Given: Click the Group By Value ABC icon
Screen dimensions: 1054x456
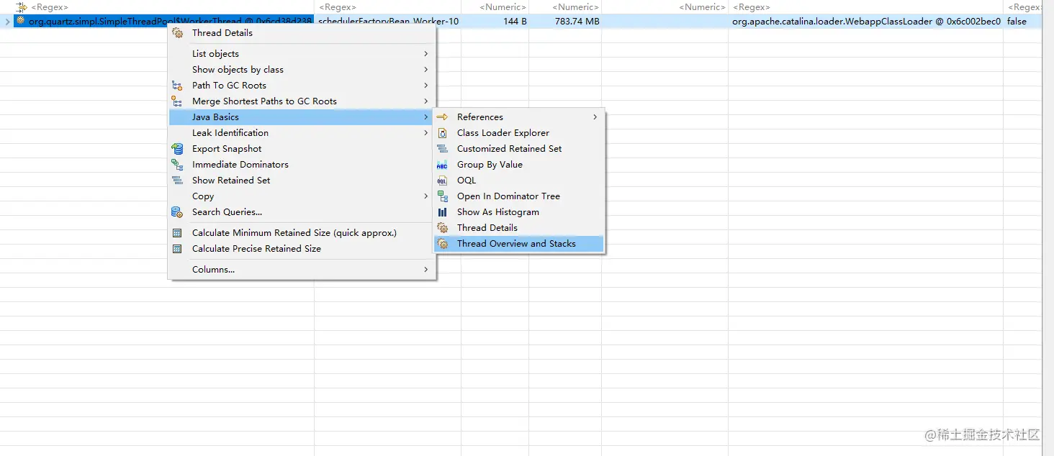Looking at the screenshot, I should (442, 165).
